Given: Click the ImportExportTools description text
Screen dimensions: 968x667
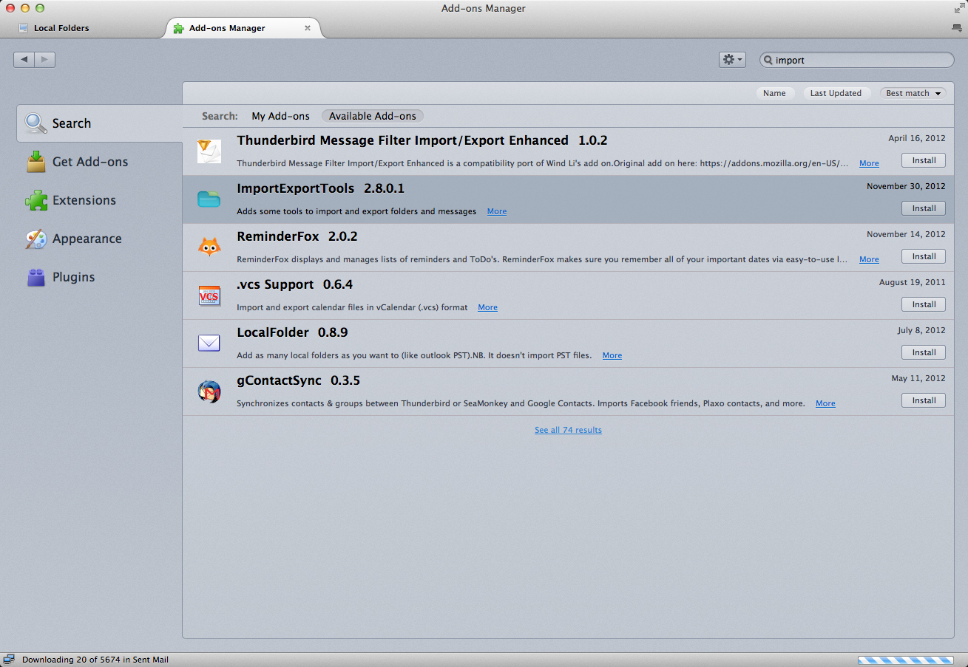Looking at the screenshot, I should [356, 211].
